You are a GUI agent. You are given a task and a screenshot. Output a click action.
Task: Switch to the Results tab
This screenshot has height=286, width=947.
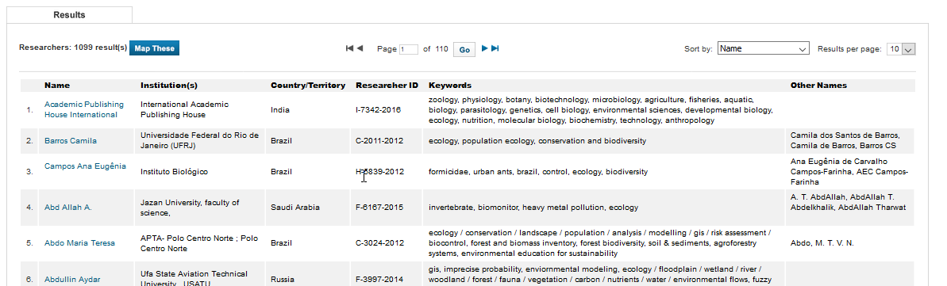69,14
